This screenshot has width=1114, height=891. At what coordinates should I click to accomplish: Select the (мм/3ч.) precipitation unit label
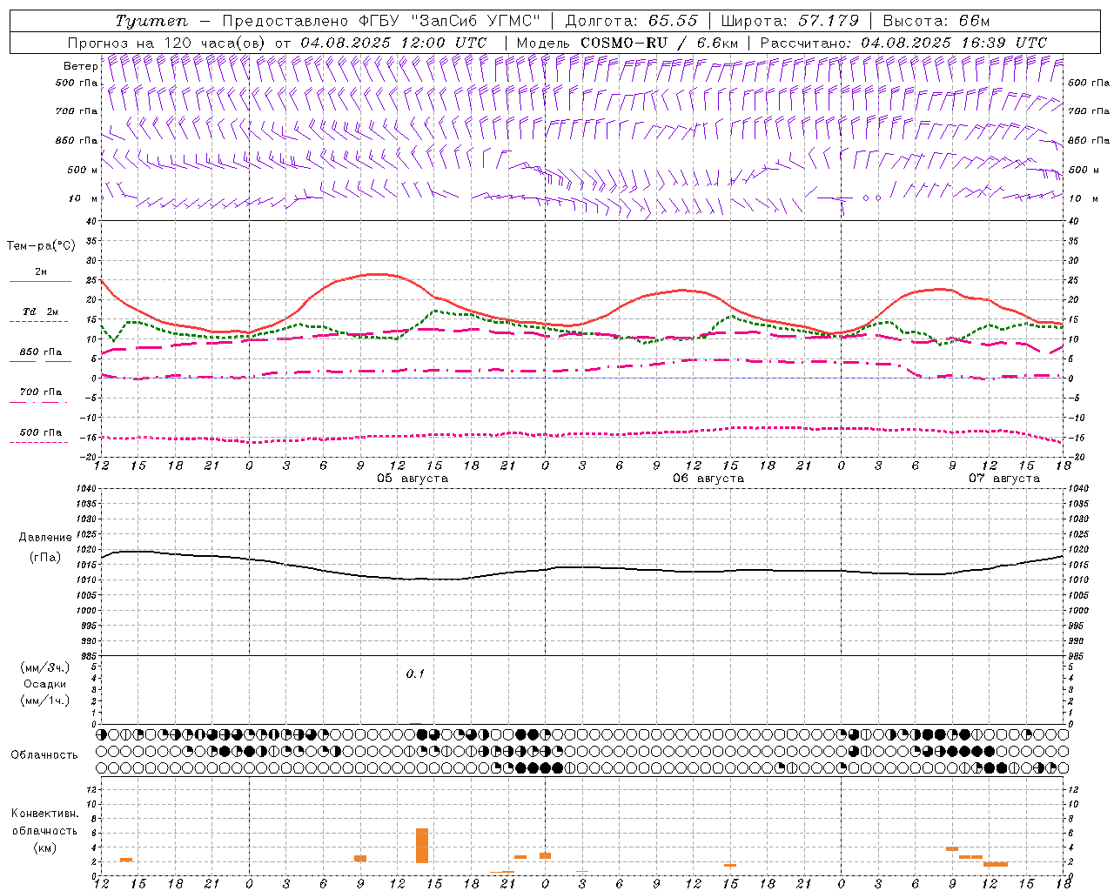click(x=45, y=667)
